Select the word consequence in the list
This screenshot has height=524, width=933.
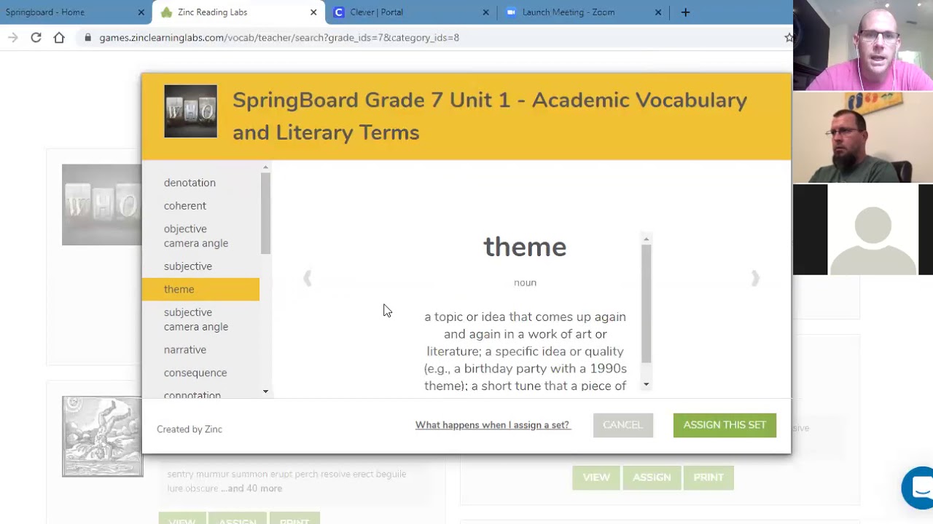(x=195, y=373)
